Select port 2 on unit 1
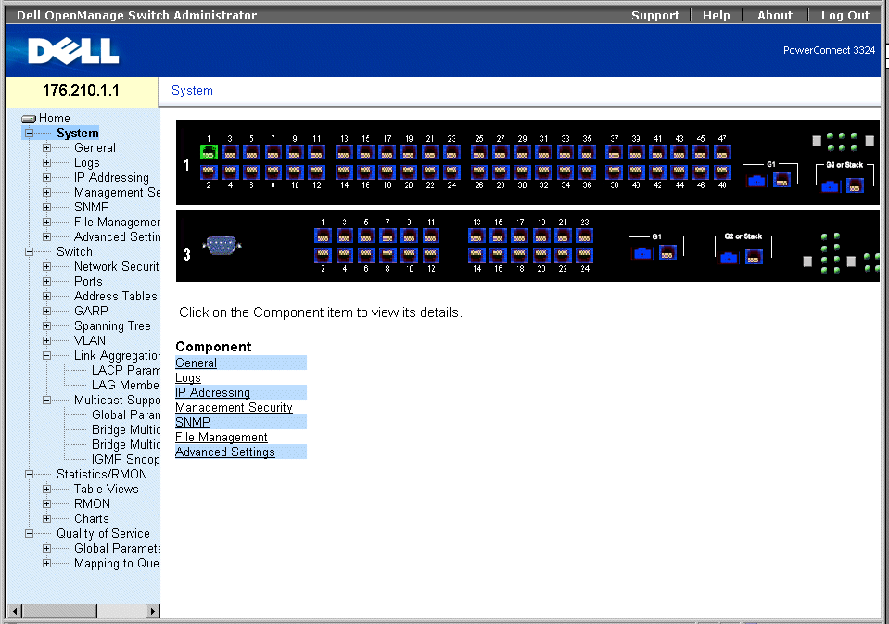Screen dimensions: 889x624 [209, 172]
